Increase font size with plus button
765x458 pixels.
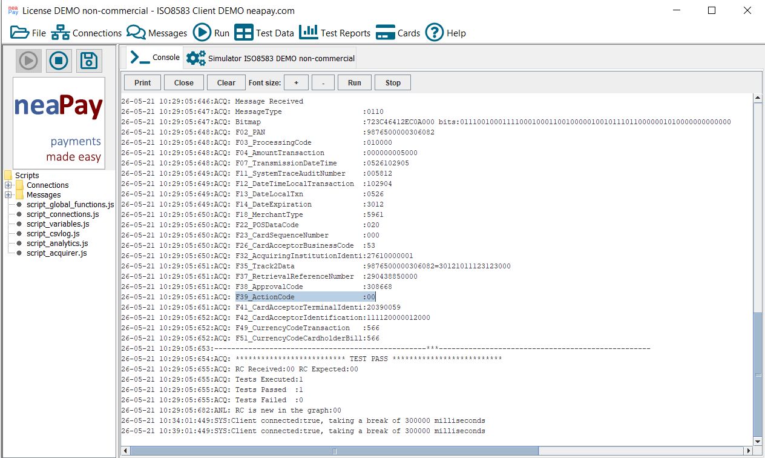click(x=296, y=83)
